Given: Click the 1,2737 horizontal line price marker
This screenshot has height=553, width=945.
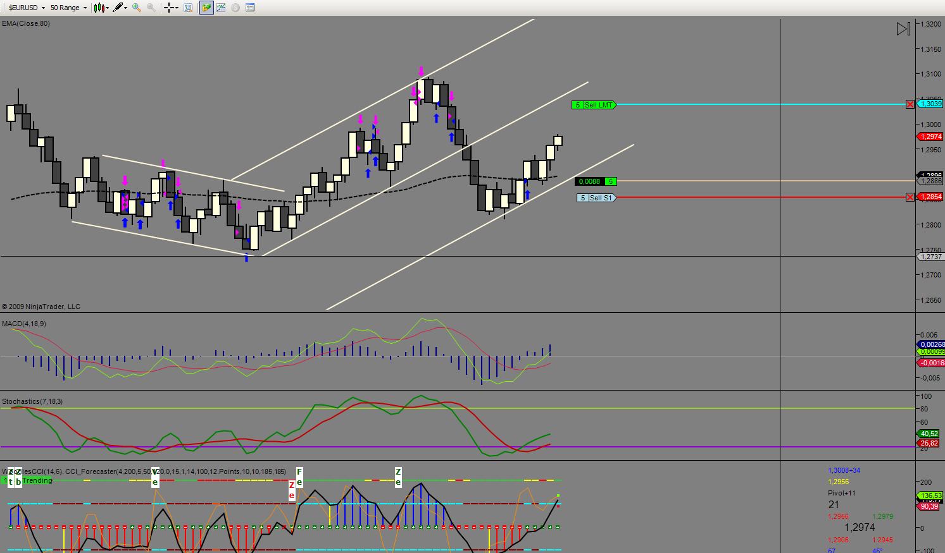Looking at the screenshot, I should [930, 257].
